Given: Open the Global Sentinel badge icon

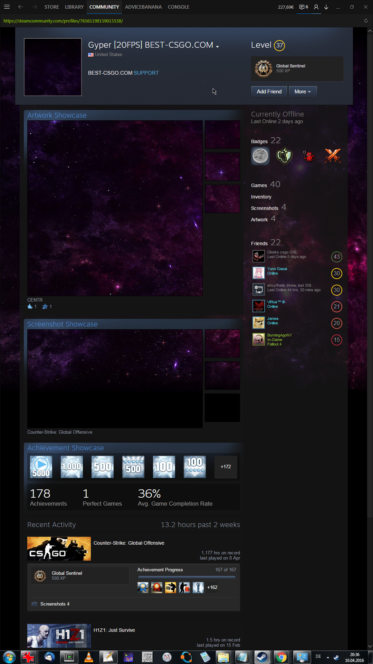Looking at the screenshot, I should click(x=264, y=68).
